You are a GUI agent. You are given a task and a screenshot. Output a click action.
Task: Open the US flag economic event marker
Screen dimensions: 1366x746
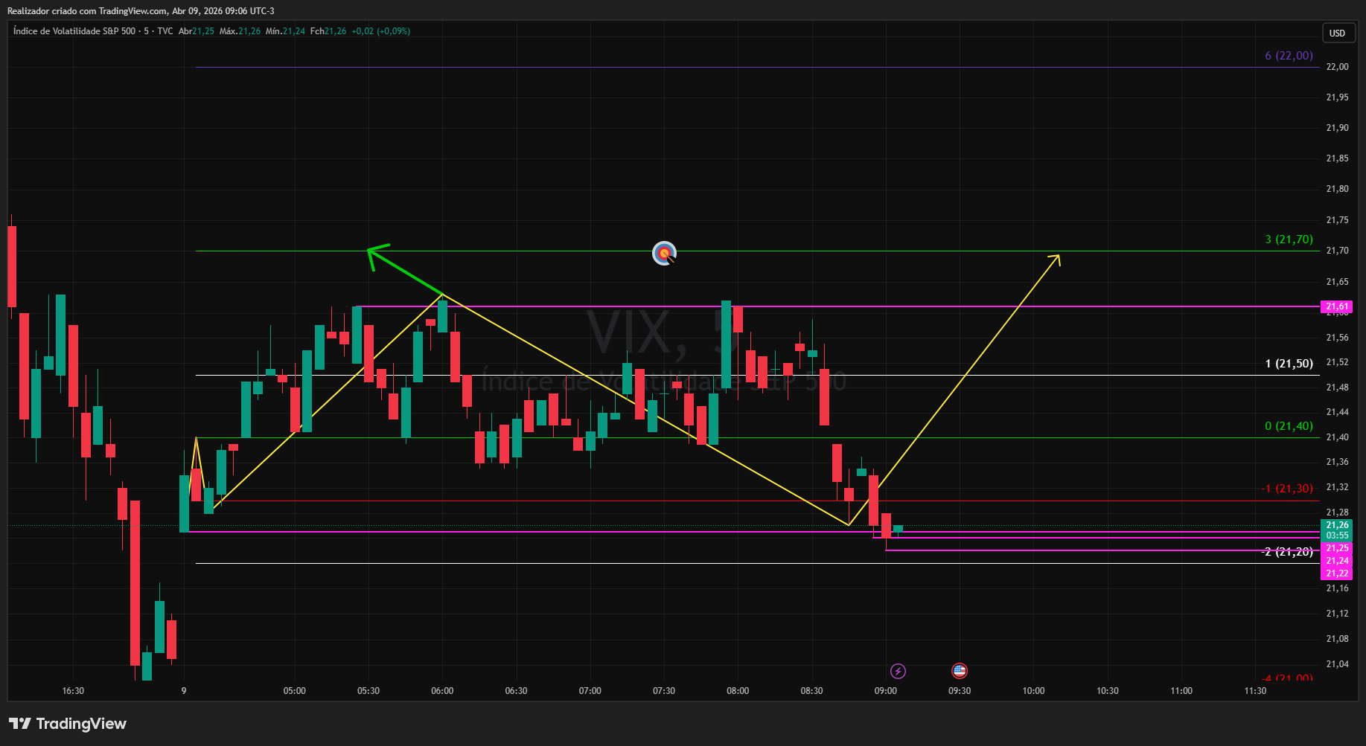(x=960, y=671)
